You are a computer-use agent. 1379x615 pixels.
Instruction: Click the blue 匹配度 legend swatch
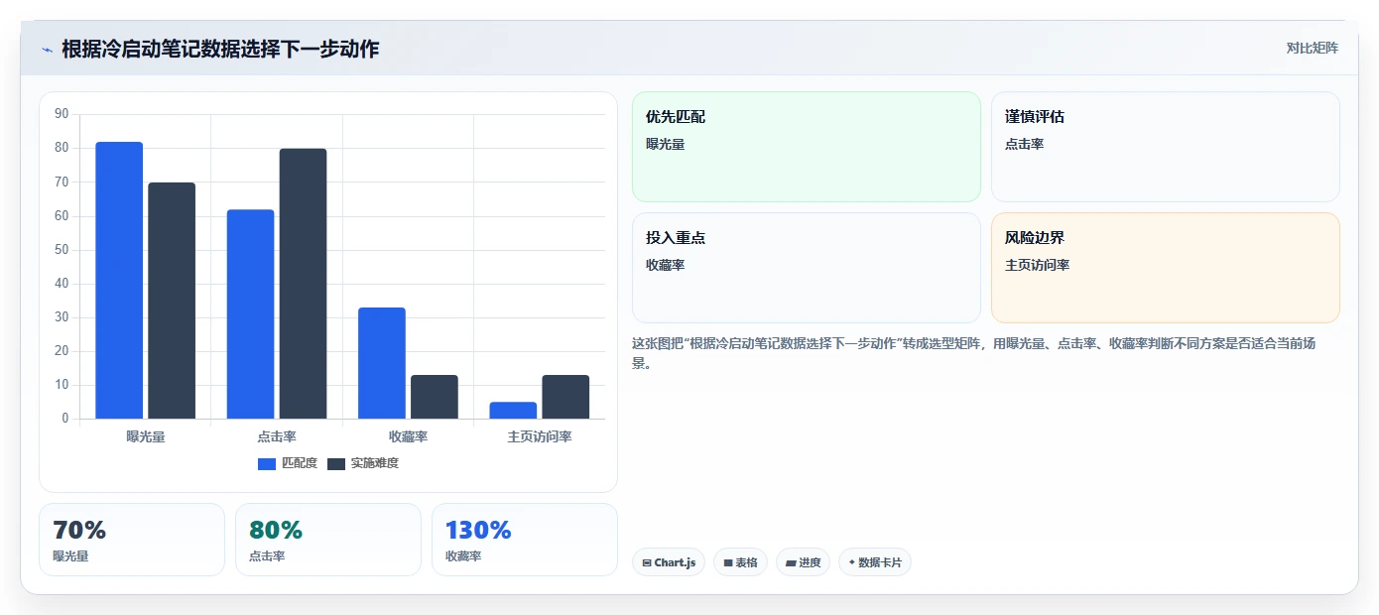[267, 464]
